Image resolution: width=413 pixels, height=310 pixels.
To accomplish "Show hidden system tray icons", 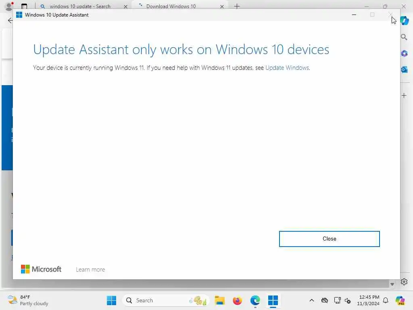I will pyautogui.click(x=312, y=300).
